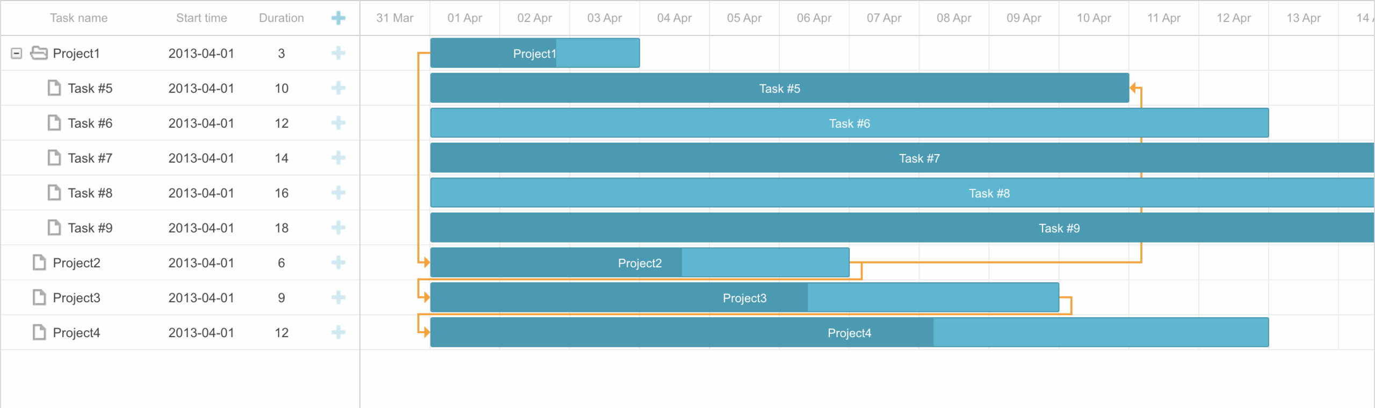
Task: Collapse the Project1 tree branch
Action: tap(17, 53)
